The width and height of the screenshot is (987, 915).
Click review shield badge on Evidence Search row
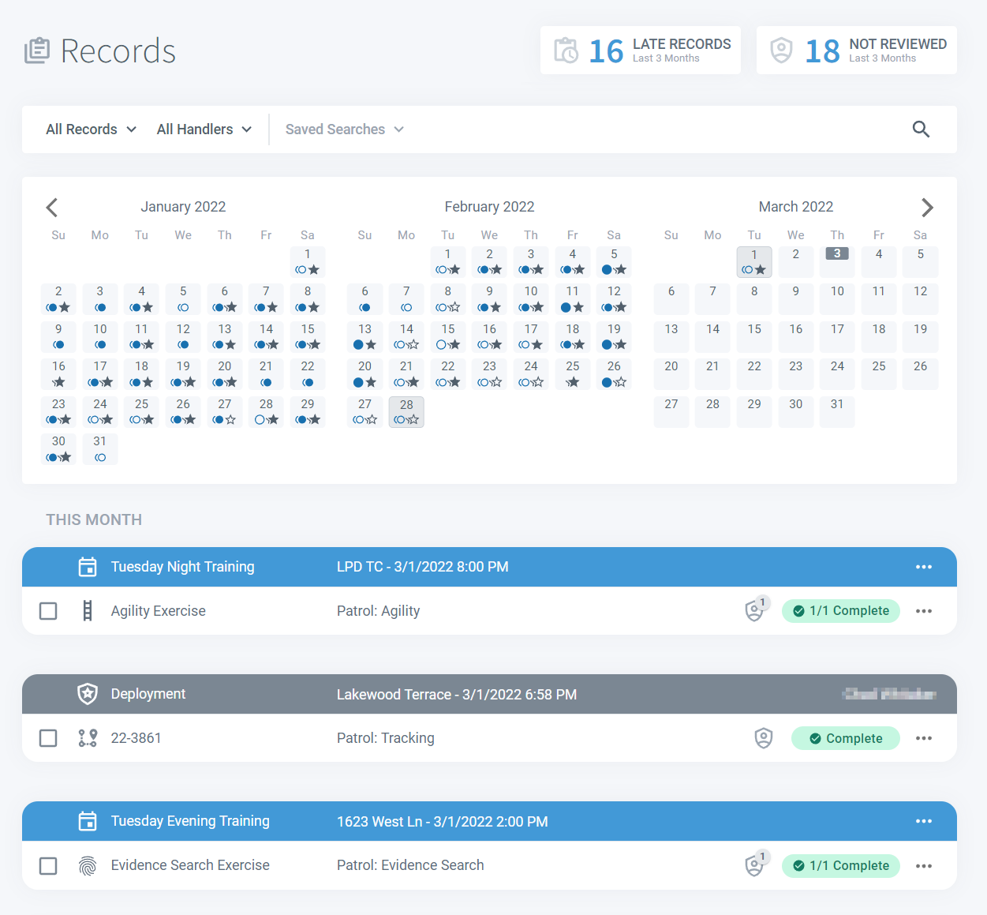[x=756, y=864]
